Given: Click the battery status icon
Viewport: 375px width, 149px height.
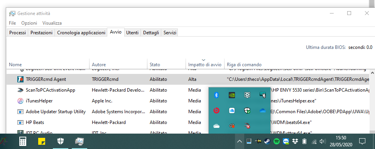Looking at the screenshot, I should click(304, 141).
